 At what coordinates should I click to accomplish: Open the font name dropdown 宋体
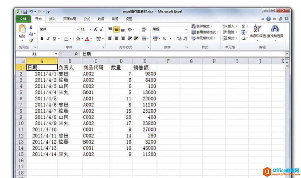pos(78,29)
